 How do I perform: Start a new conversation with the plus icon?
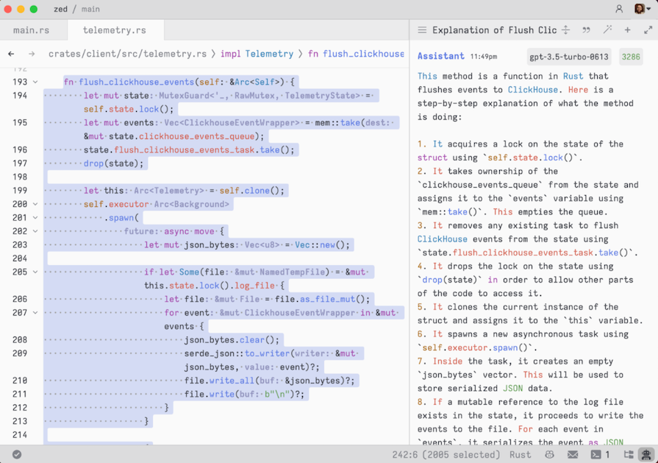pyautogui.click(x=626, y=30)
